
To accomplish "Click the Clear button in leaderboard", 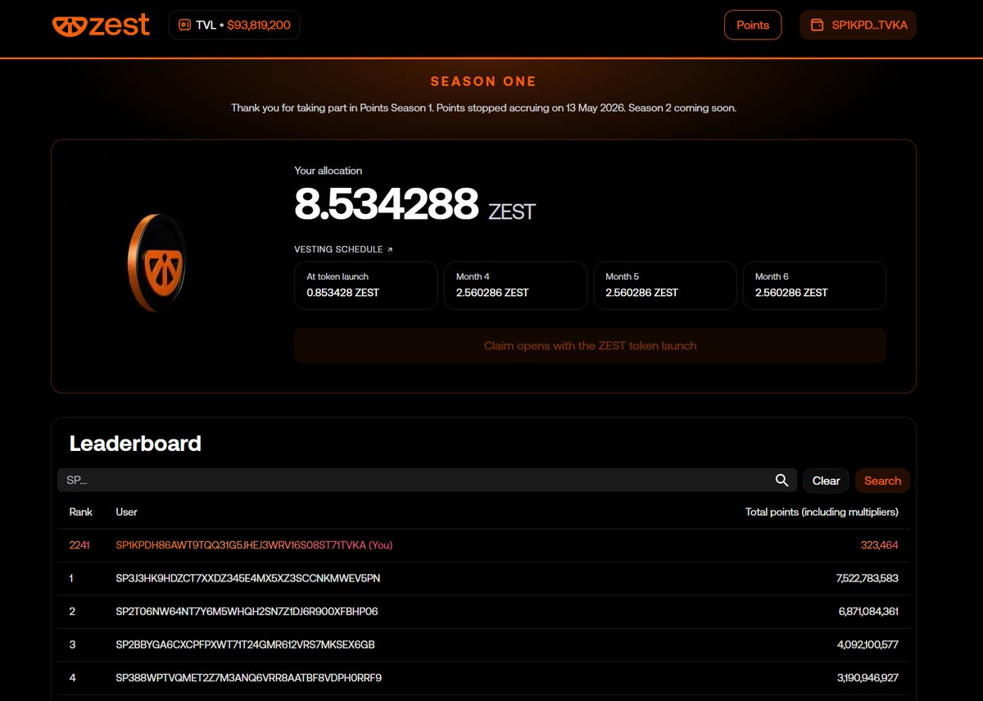I will [x=826, y=480].
